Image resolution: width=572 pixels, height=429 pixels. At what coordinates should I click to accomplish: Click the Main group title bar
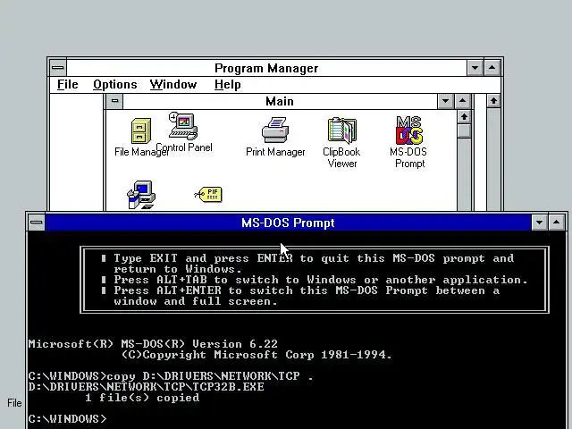pos(280,101)
